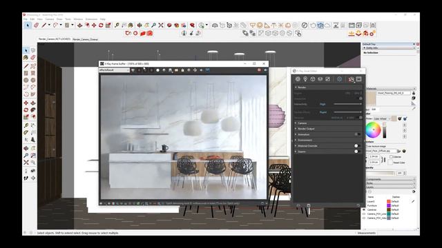Click the Opacity slider in Materials
Image resolution: width=442 pixels, height=248 pixels.
(x=381, y=173)
